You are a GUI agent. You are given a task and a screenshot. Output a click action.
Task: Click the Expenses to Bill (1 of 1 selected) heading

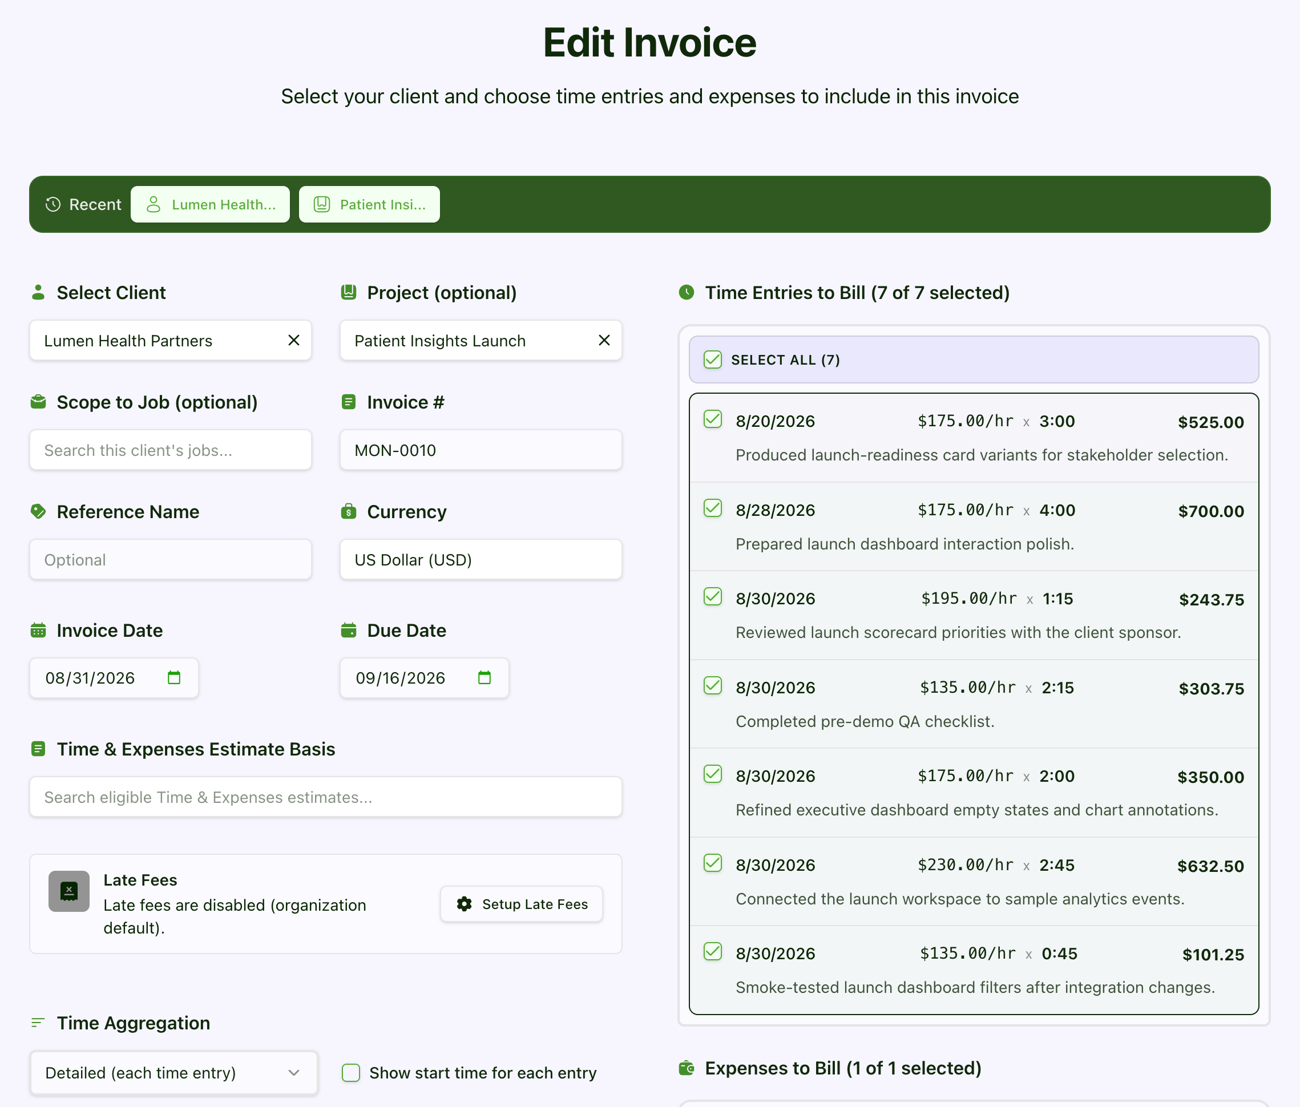point(843,1068)
